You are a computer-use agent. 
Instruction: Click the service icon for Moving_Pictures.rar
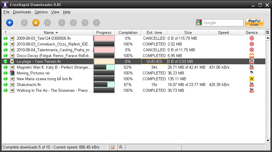[x=251, y=73]
